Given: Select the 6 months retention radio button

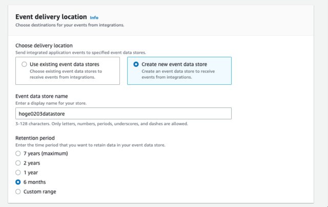Looking at the screenshot, I should click(x=18, y=182).
